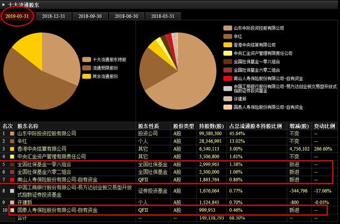Click the 全国社保基金六零二组合 legend icon
340x224 pixels.
227,70
